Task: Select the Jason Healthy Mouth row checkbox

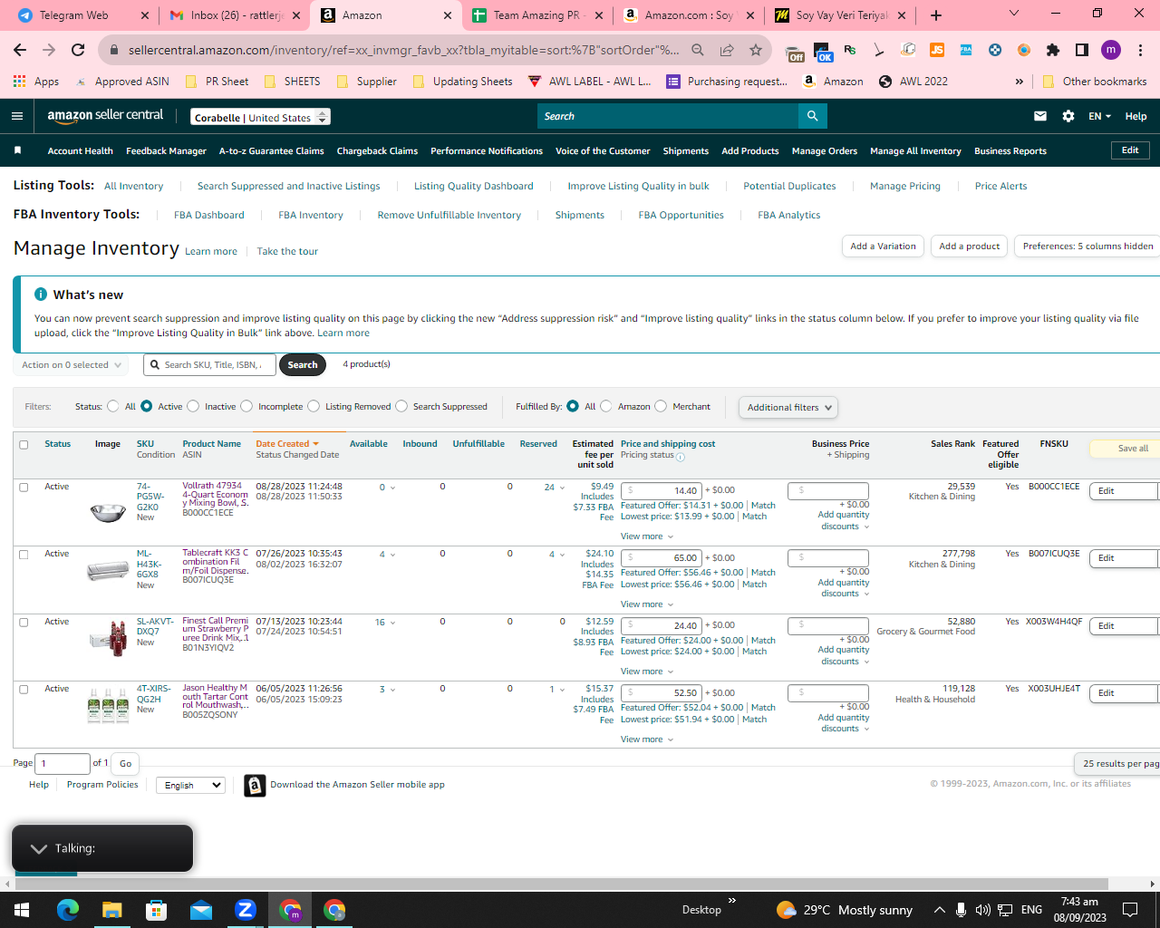Action: coord(24,689)
